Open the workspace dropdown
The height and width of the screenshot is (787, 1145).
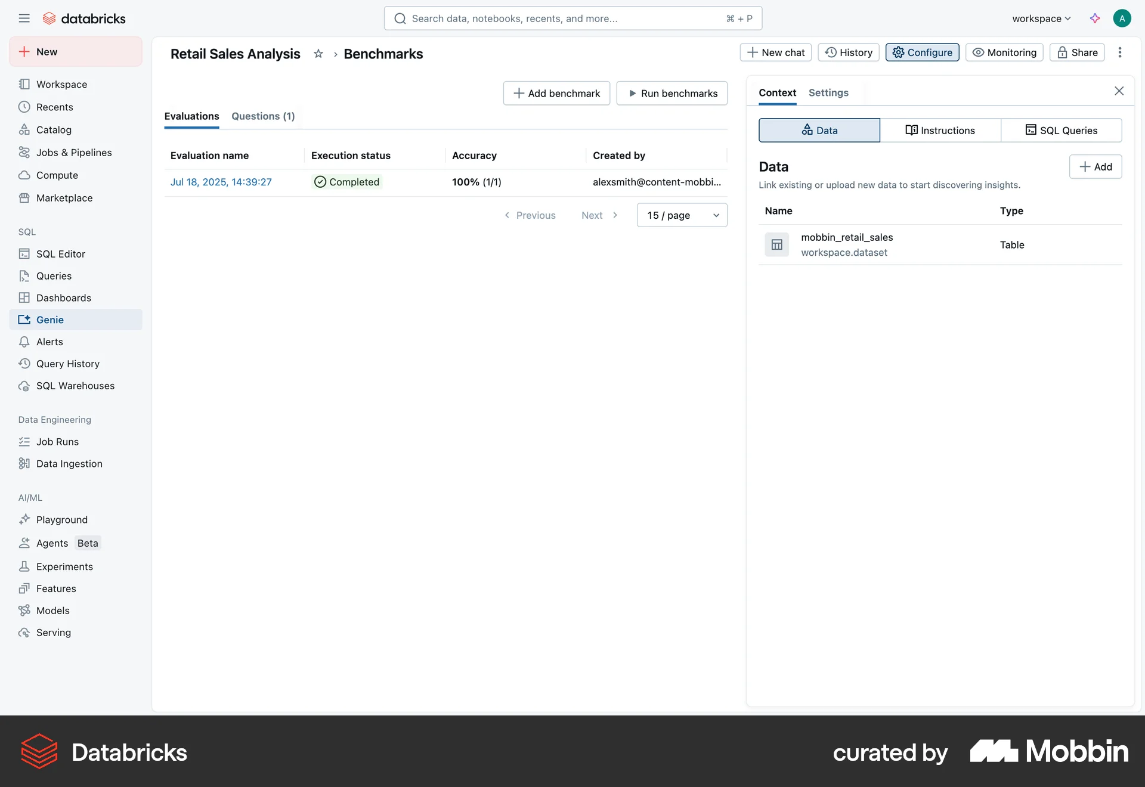(x=1040, y=18)
